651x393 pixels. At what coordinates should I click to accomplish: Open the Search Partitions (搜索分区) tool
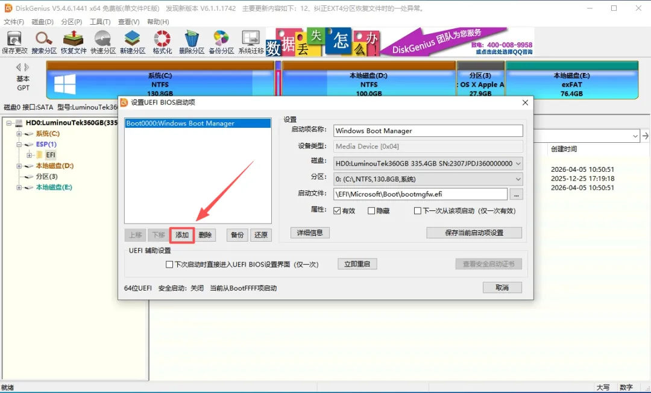(x=44, y=42)
